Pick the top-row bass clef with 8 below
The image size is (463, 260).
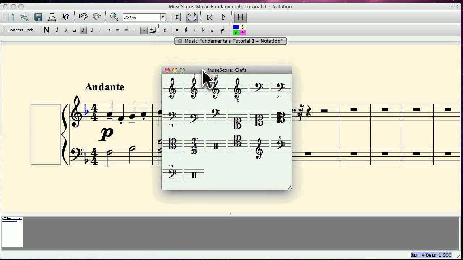point(281,90)
